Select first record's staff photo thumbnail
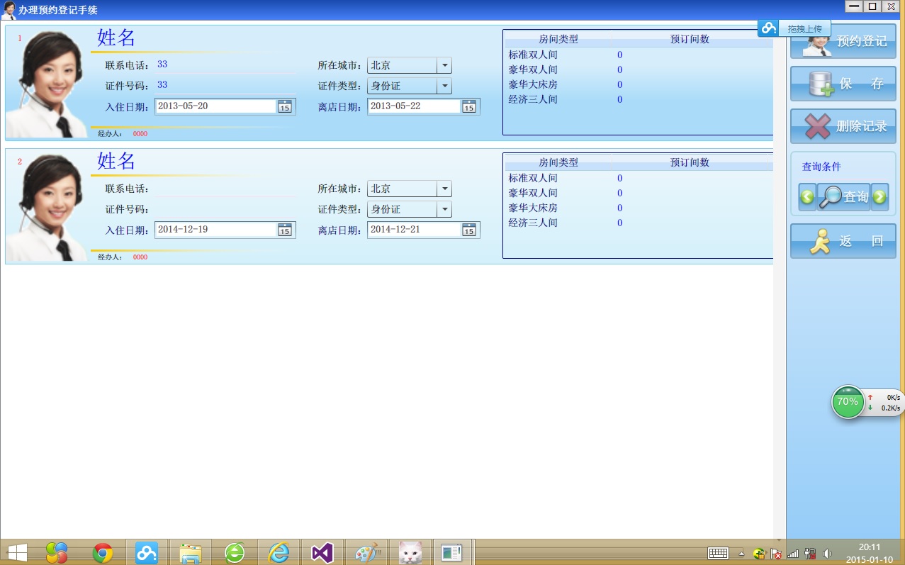Screen dimensions: 905x565 tap(47, 84)
